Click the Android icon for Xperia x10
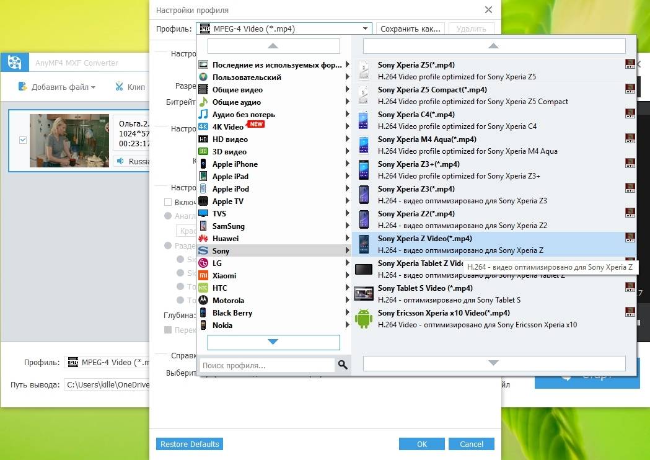The width and height of the screenshot is (650, 460). click(x=364, y=319)
